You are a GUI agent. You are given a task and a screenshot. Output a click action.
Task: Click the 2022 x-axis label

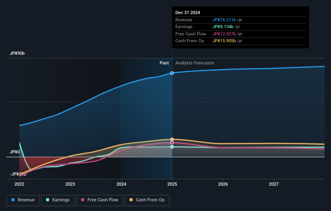19,184
